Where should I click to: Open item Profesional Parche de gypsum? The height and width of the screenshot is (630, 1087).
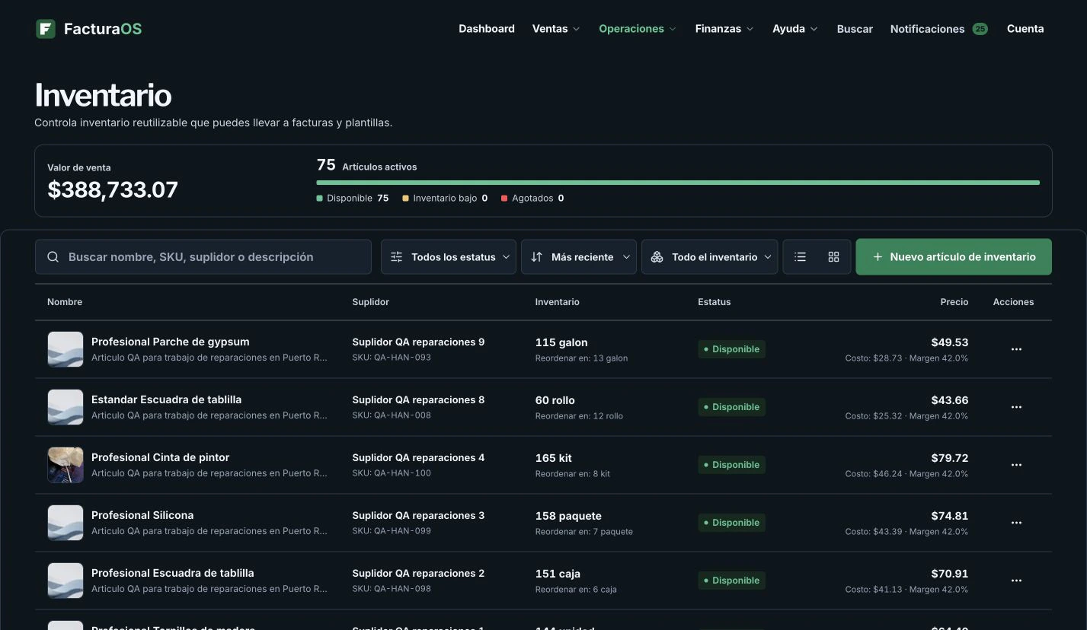(171, 342)
